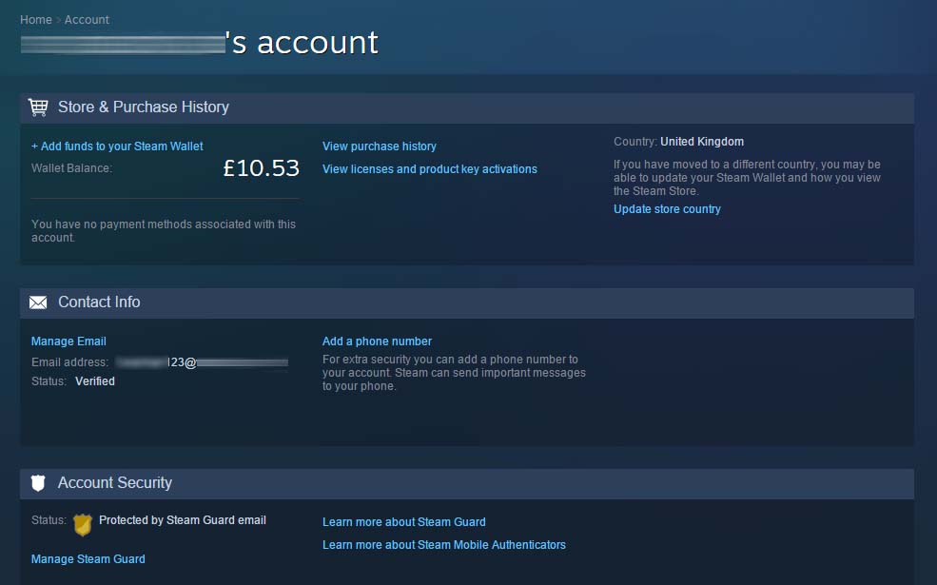
Task: Click the no payment methods message
Action: coord(164,230)
